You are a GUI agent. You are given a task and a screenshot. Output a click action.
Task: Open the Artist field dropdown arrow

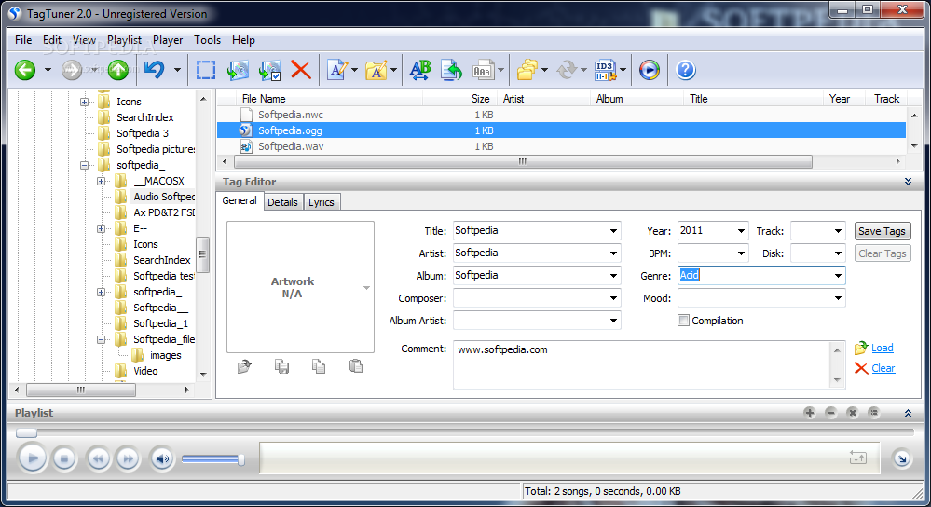(613, 253)
